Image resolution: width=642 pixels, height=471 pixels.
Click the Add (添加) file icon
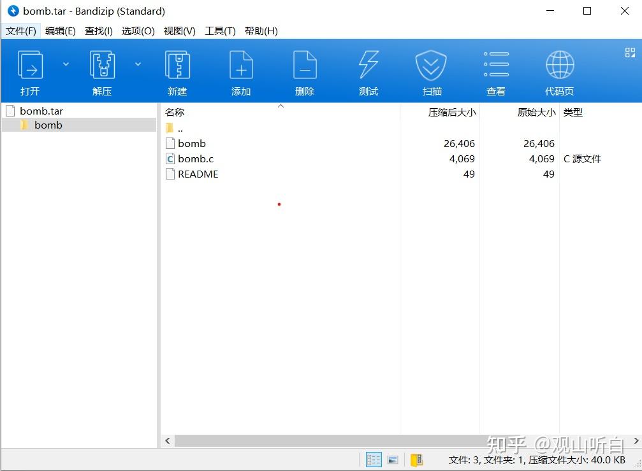point(241,65)
